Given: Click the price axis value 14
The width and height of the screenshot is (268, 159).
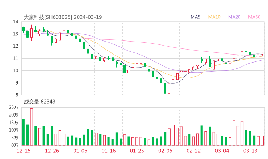Looking at the screenshot, I should (16, 22).
